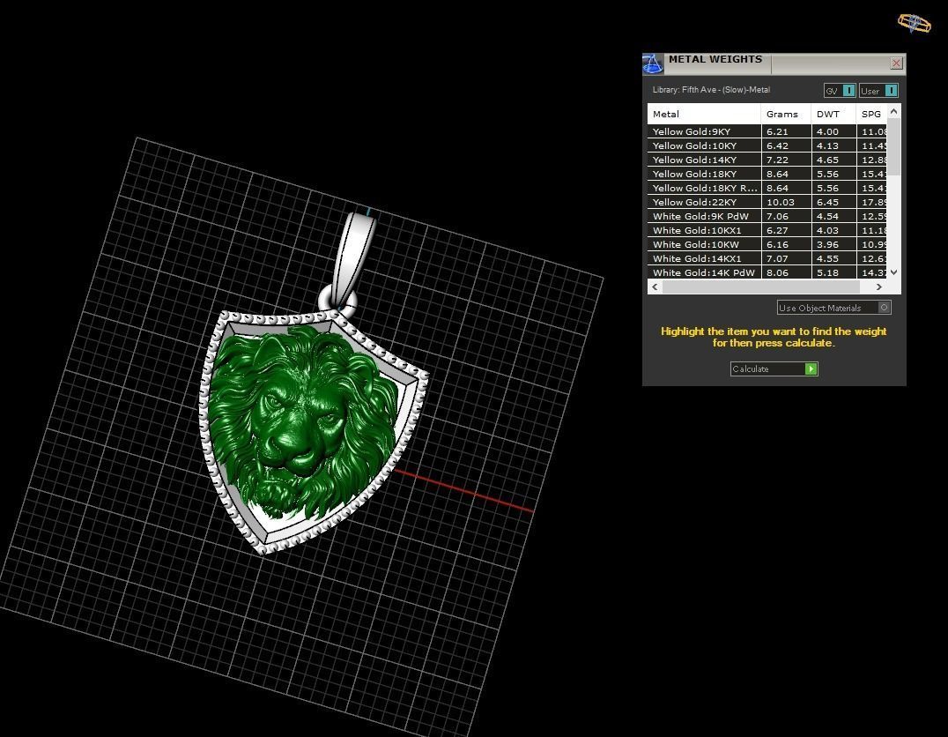This screenshot has width=948, height=737.
Task: Click the horizontal scroll left arrow
Action: click(655, 287)
